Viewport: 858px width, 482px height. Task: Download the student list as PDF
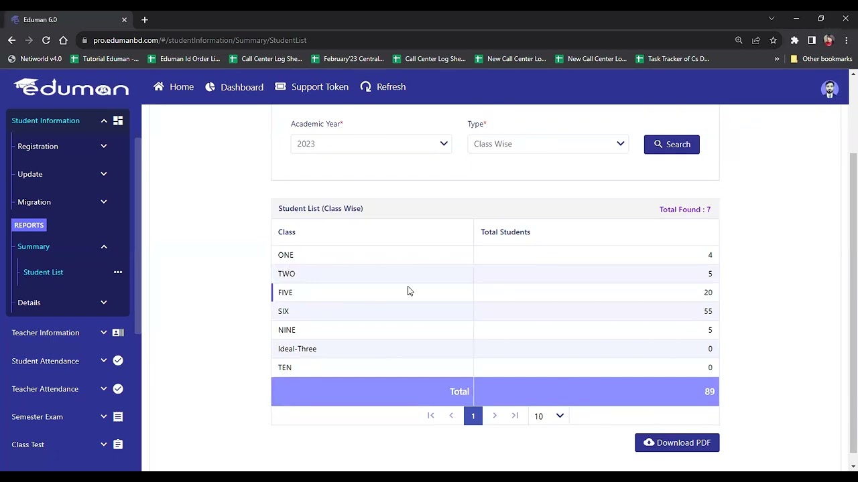677,443
